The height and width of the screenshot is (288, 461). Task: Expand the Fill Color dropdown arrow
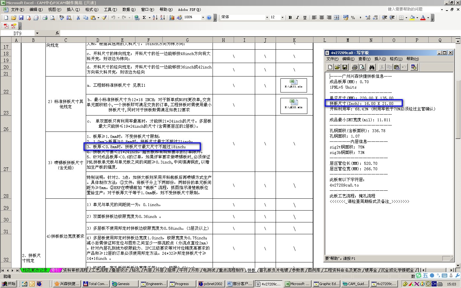click(x=417, y=18)
